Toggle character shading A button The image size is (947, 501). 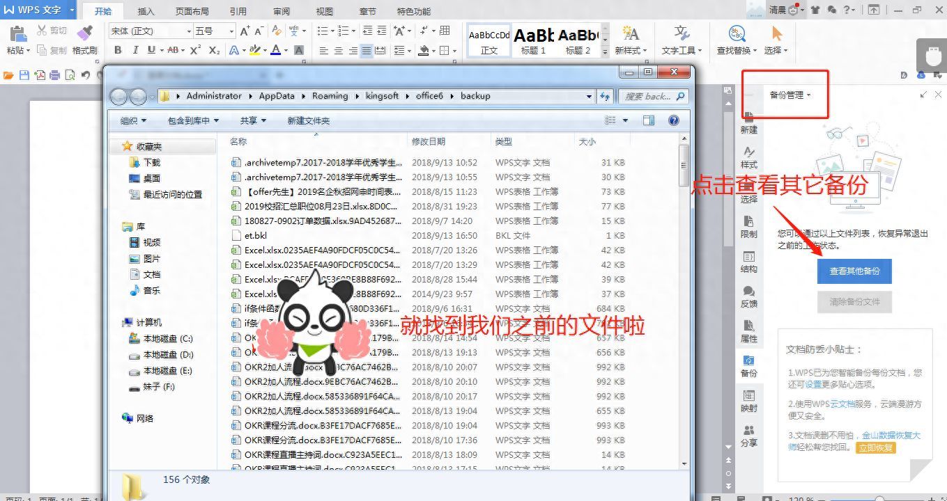(299, 50)
